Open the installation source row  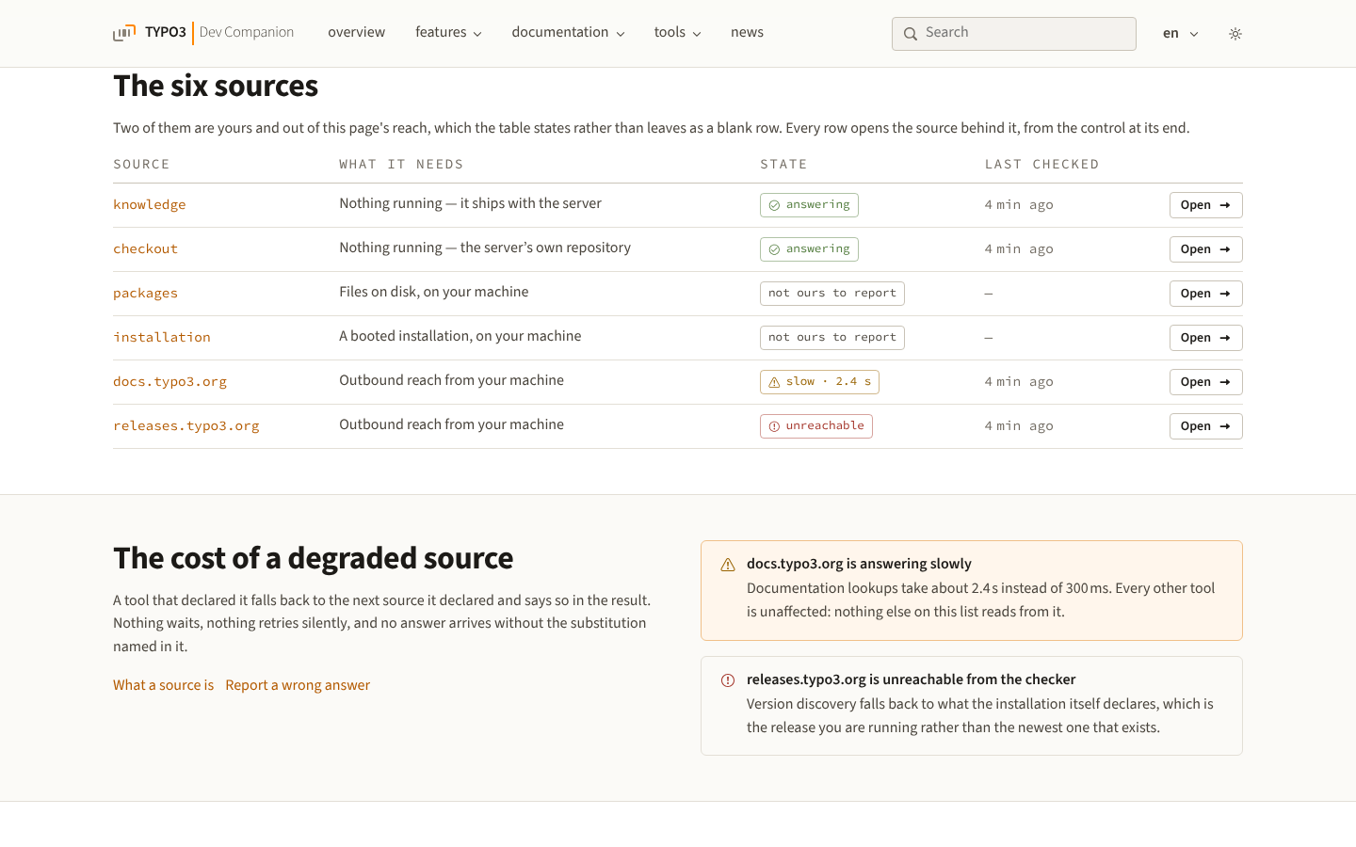[x=1205, y=338]
